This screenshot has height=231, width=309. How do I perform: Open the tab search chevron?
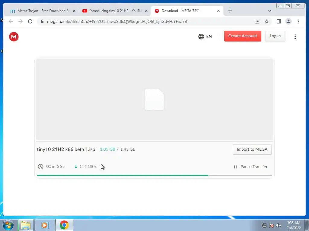[x=269, y=11]
